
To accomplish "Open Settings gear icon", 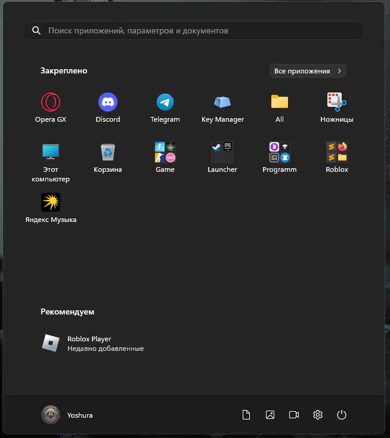I will click(318, 415).
